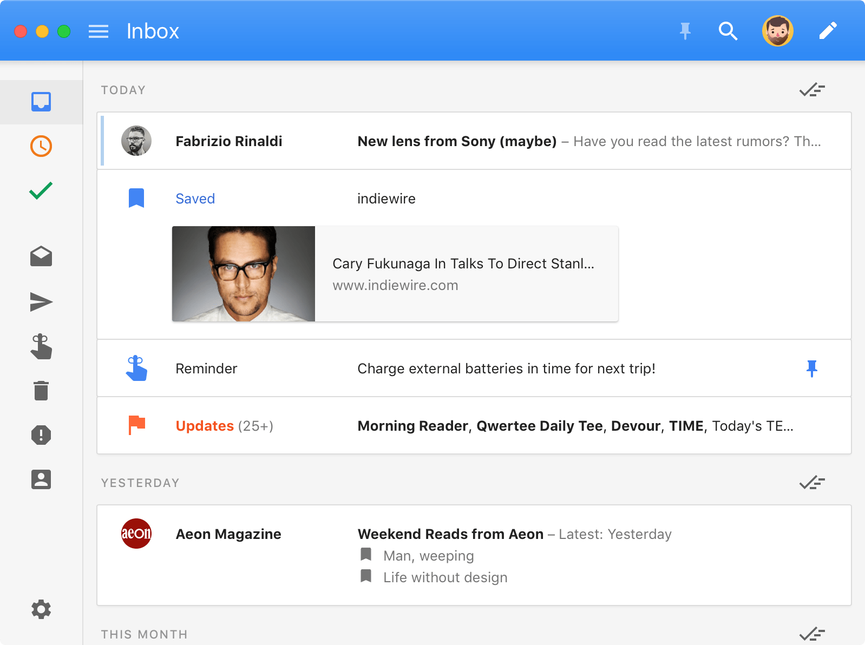Click Fabrizio Rinaldi sender name
The width and height of the screenshot is (865, 645).
[229, 141]
